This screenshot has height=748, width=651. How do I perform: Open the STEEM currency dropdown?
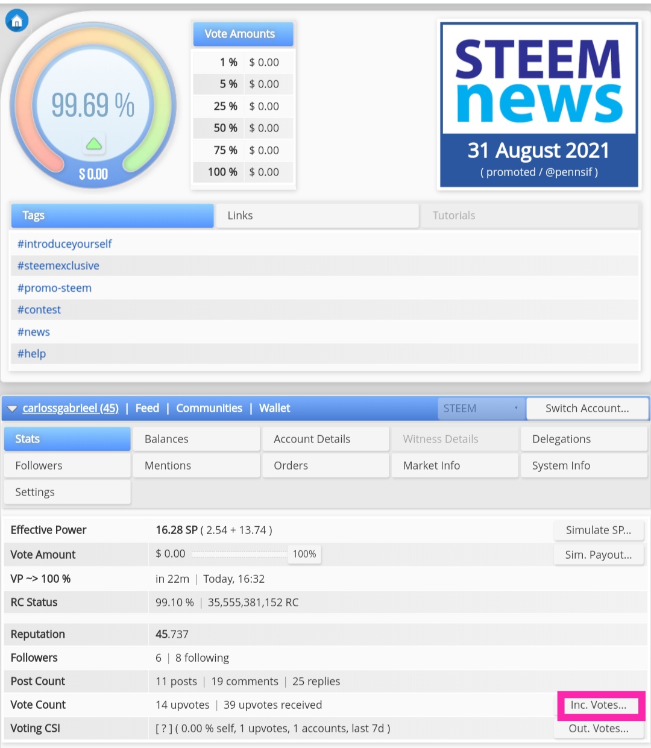click(481, 408)
